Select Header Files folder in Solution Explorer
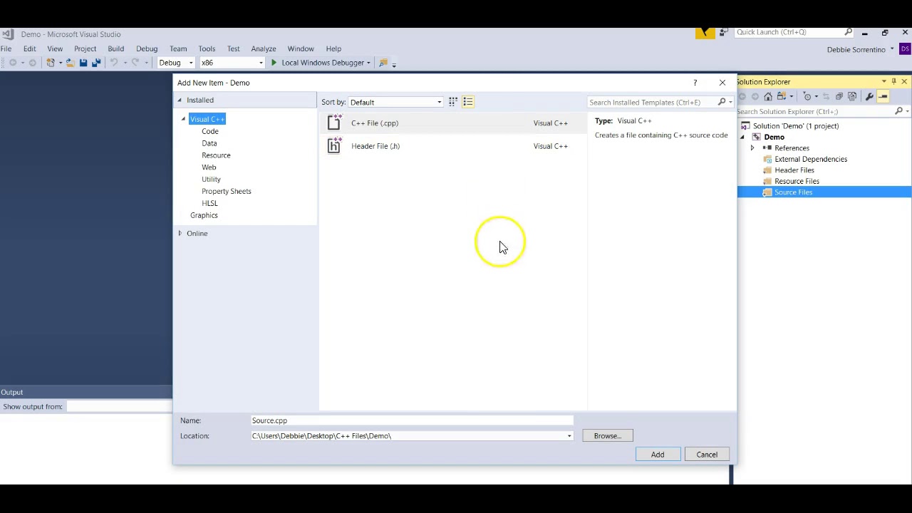 794,170
